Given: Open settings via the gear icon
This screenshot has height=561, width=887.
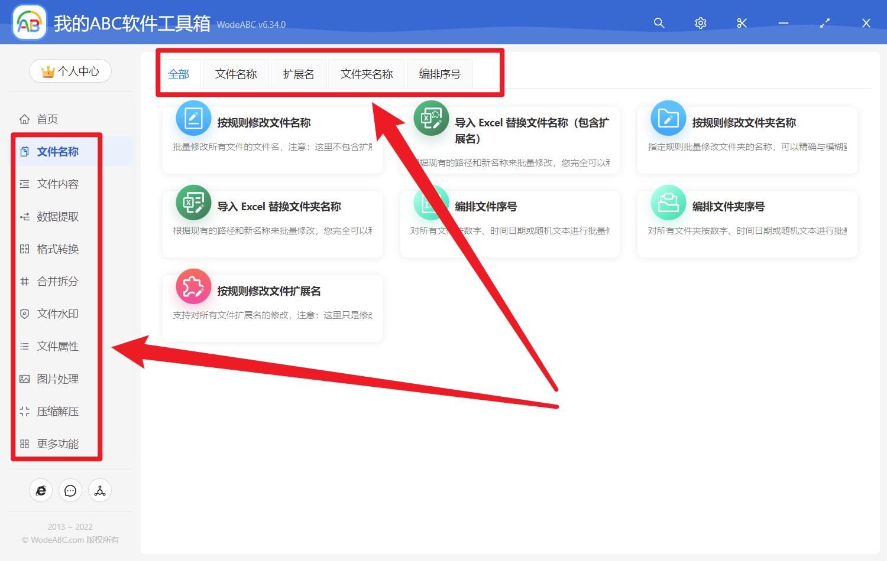Looking at the screenshot, I should click(701, 23).
